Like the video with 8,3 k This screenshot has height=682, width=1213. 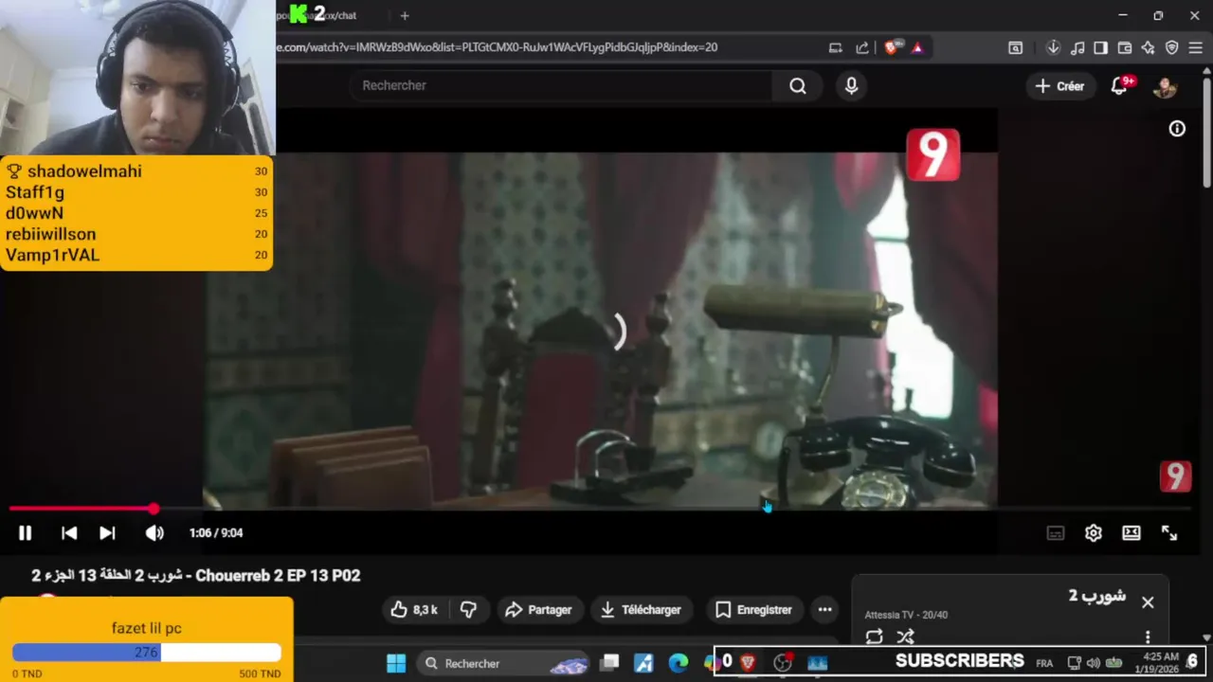414,610
